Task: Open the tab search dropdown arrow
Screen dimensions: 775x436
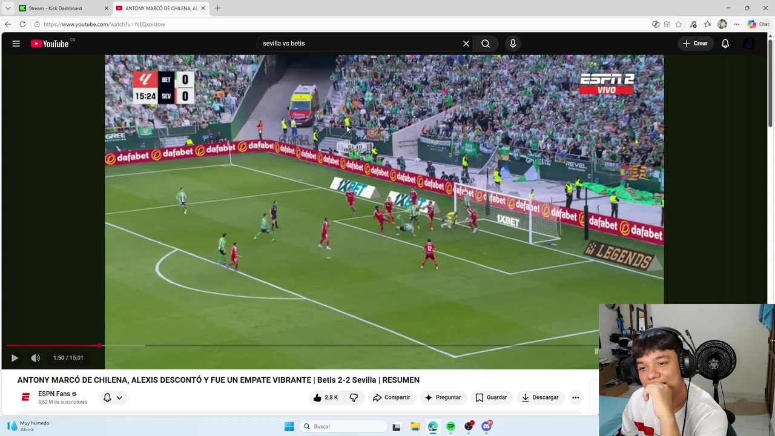Action: (x=8, y=8)
